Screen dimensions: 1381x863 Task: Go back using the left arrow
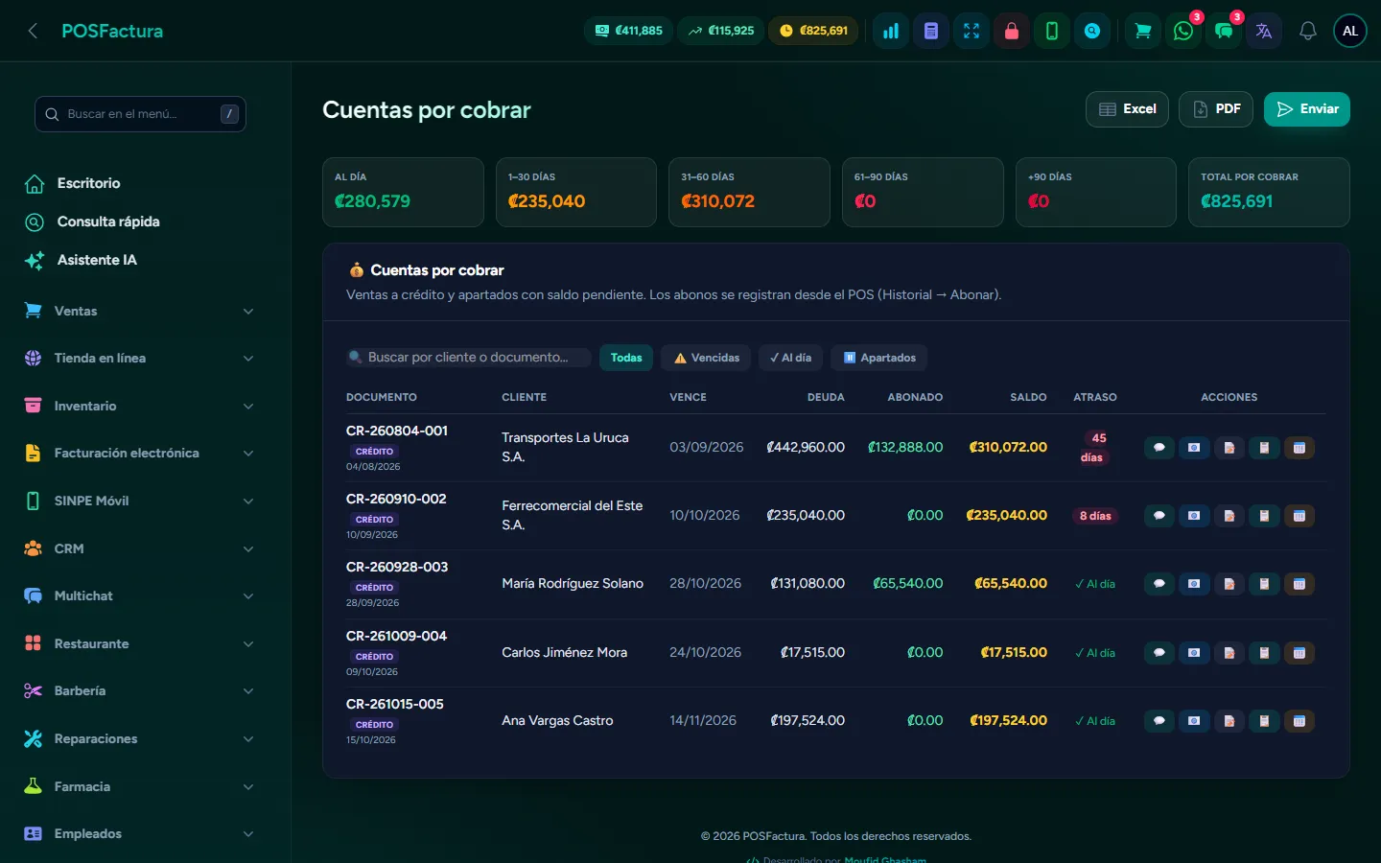tap(33, 31)
